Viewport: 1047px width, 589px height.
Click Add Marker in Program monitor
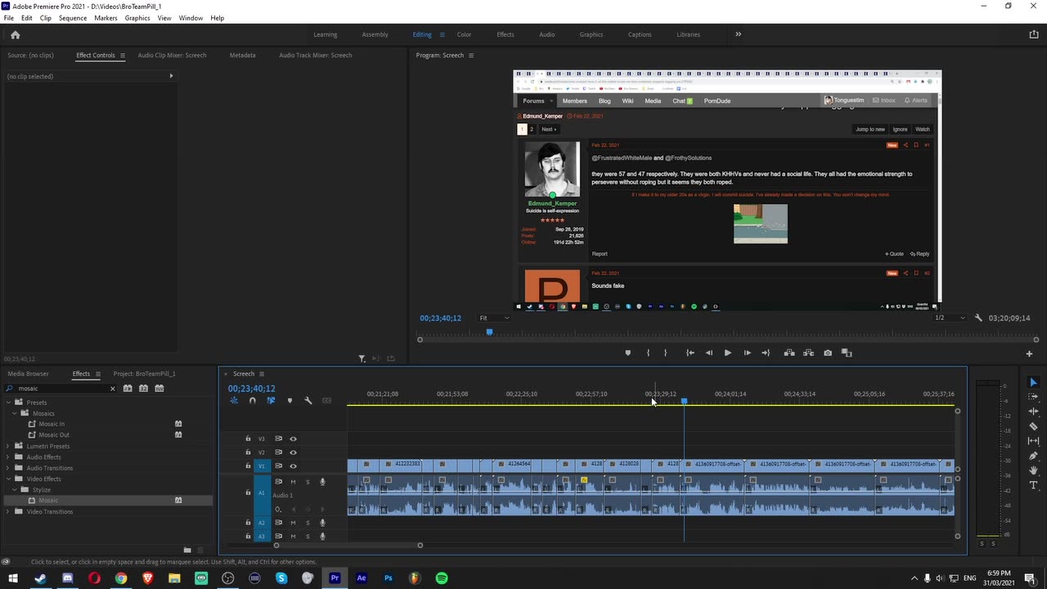[x=628, y=353]
